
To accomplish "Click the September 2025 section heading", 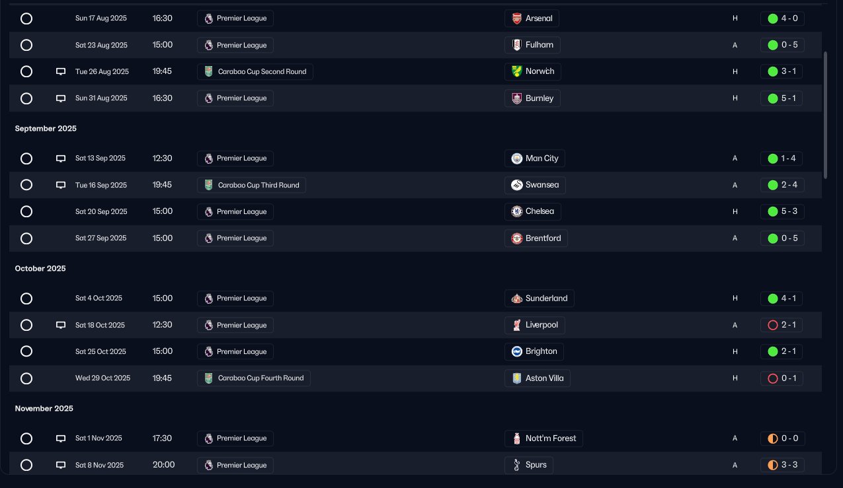I will coord(46,129).
